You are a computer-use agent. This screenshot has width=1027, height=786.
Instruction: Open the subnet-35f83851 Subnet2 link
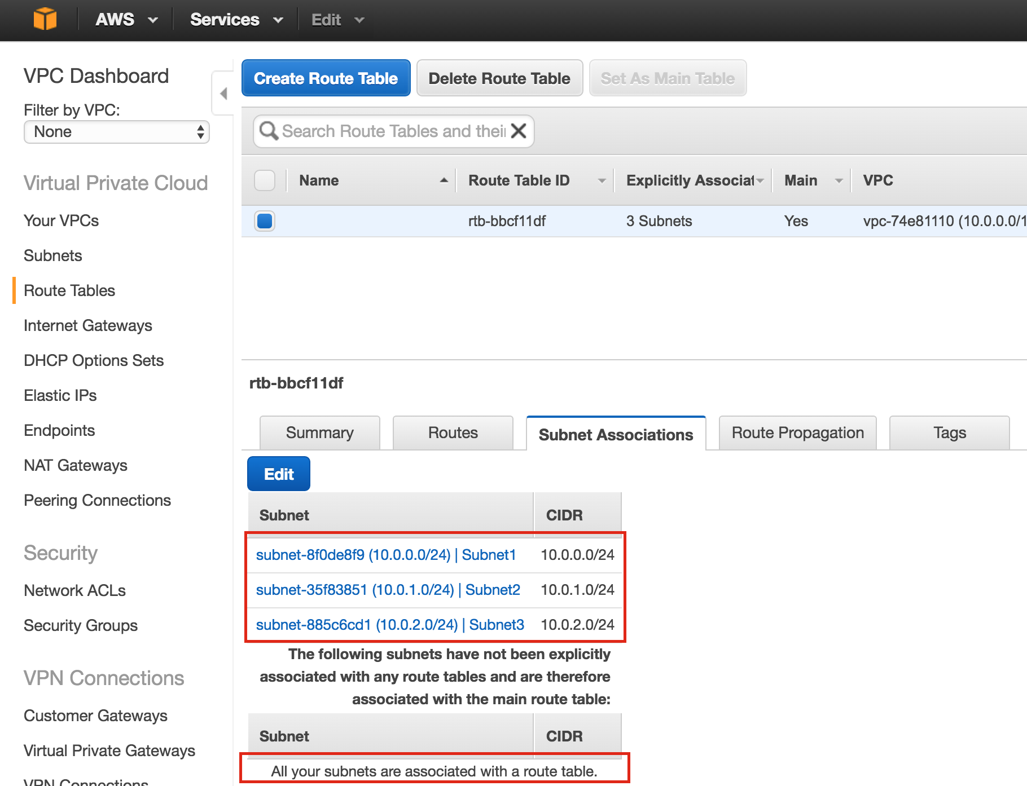(388, 590)
